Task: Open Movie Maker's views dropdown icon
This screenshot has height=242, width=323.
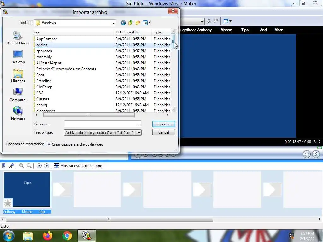Action: coord(227,21)
